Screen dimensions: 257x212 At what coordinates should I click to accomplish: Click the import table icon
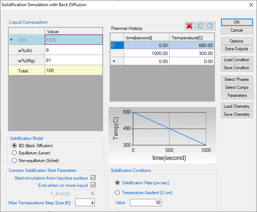200,26
